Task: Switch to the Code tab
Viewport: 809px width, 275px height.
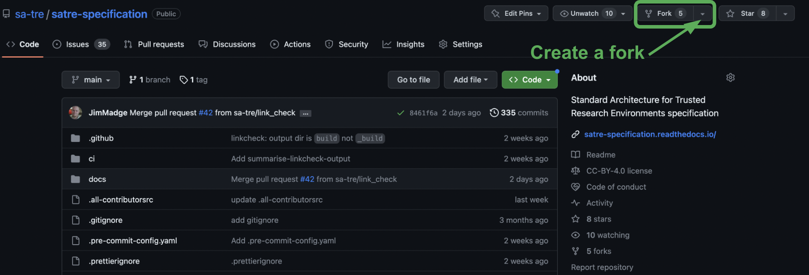Action: (x=23, y=44)
